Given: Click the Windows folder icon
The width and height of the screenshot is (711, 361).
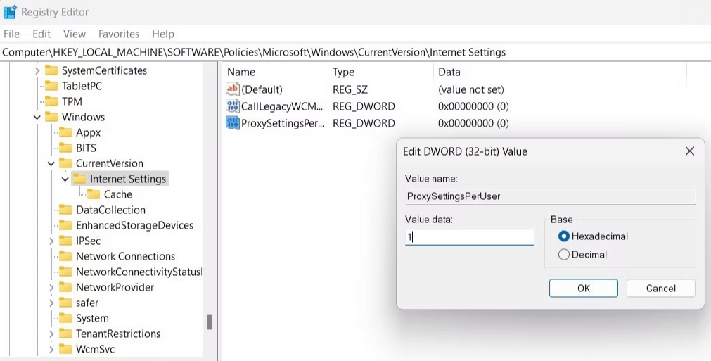Looking at the screenshot, I should pos(51,117).
